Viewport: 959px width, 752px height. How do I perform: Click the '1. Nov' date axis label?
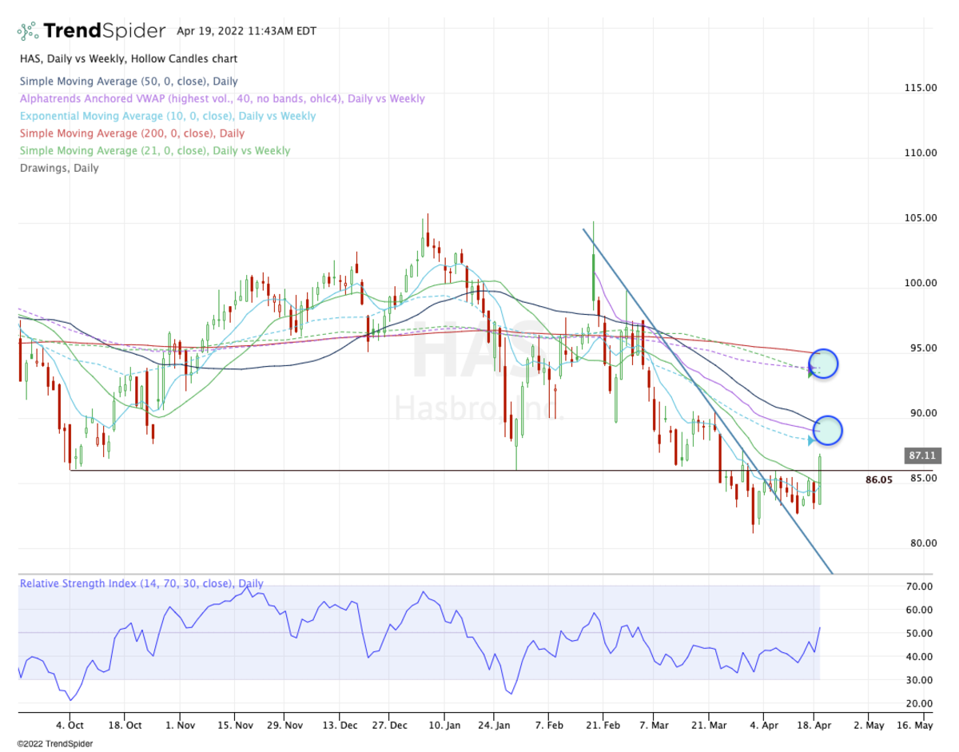tap(179, 726)
